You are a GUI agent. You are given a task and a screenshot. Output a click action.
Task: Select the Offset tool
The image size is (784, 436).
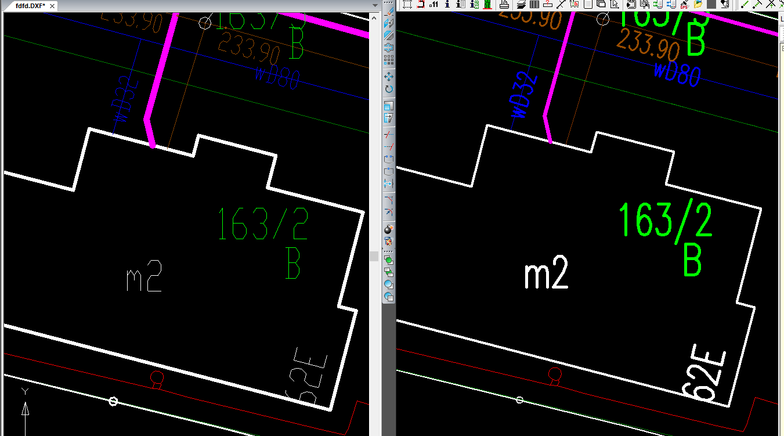pos(389,47)
